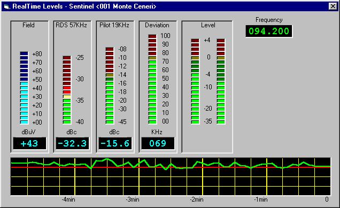Click the right channel Level meter
The image size is (340, 208).
221,81
